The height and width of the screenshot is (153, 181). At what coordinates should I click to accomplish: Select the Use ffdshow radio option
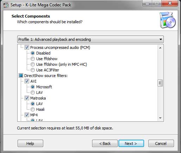pyautogui.click(x=33, y=59)
